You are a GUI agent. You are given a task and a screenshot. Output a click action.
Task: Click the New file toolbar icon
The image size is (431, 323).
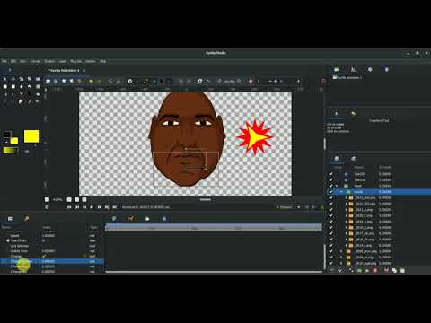point(48,81)
